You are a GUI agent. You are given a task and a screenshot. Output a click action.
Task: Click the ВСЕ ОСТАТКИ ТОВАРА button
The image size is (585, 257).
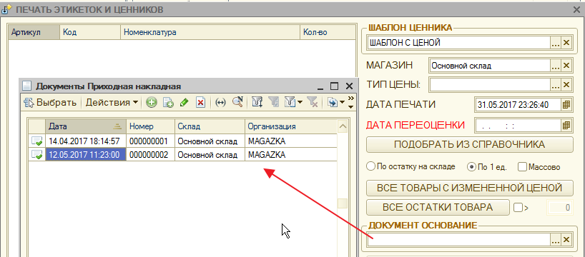pos(438,208)
